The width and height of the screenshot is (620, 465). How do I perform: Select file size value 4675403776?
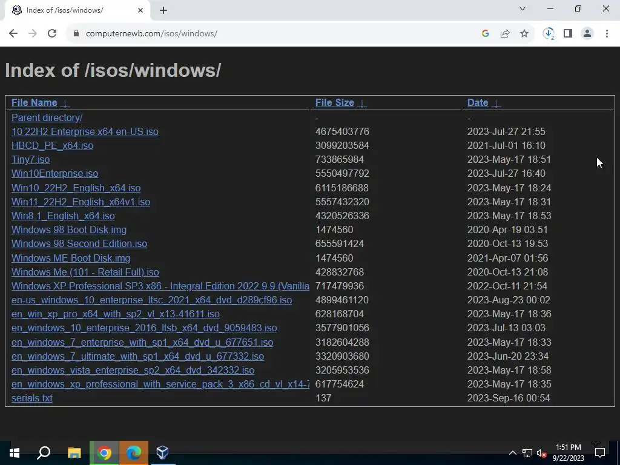[x=342, y=131]
